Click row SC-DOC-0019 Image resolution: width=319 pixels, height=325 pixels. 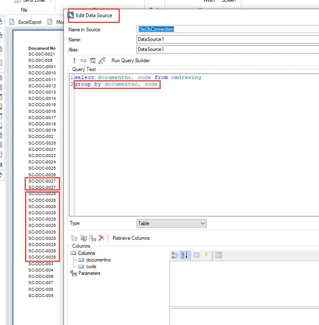pyautogui.click(x=42, y=130)
